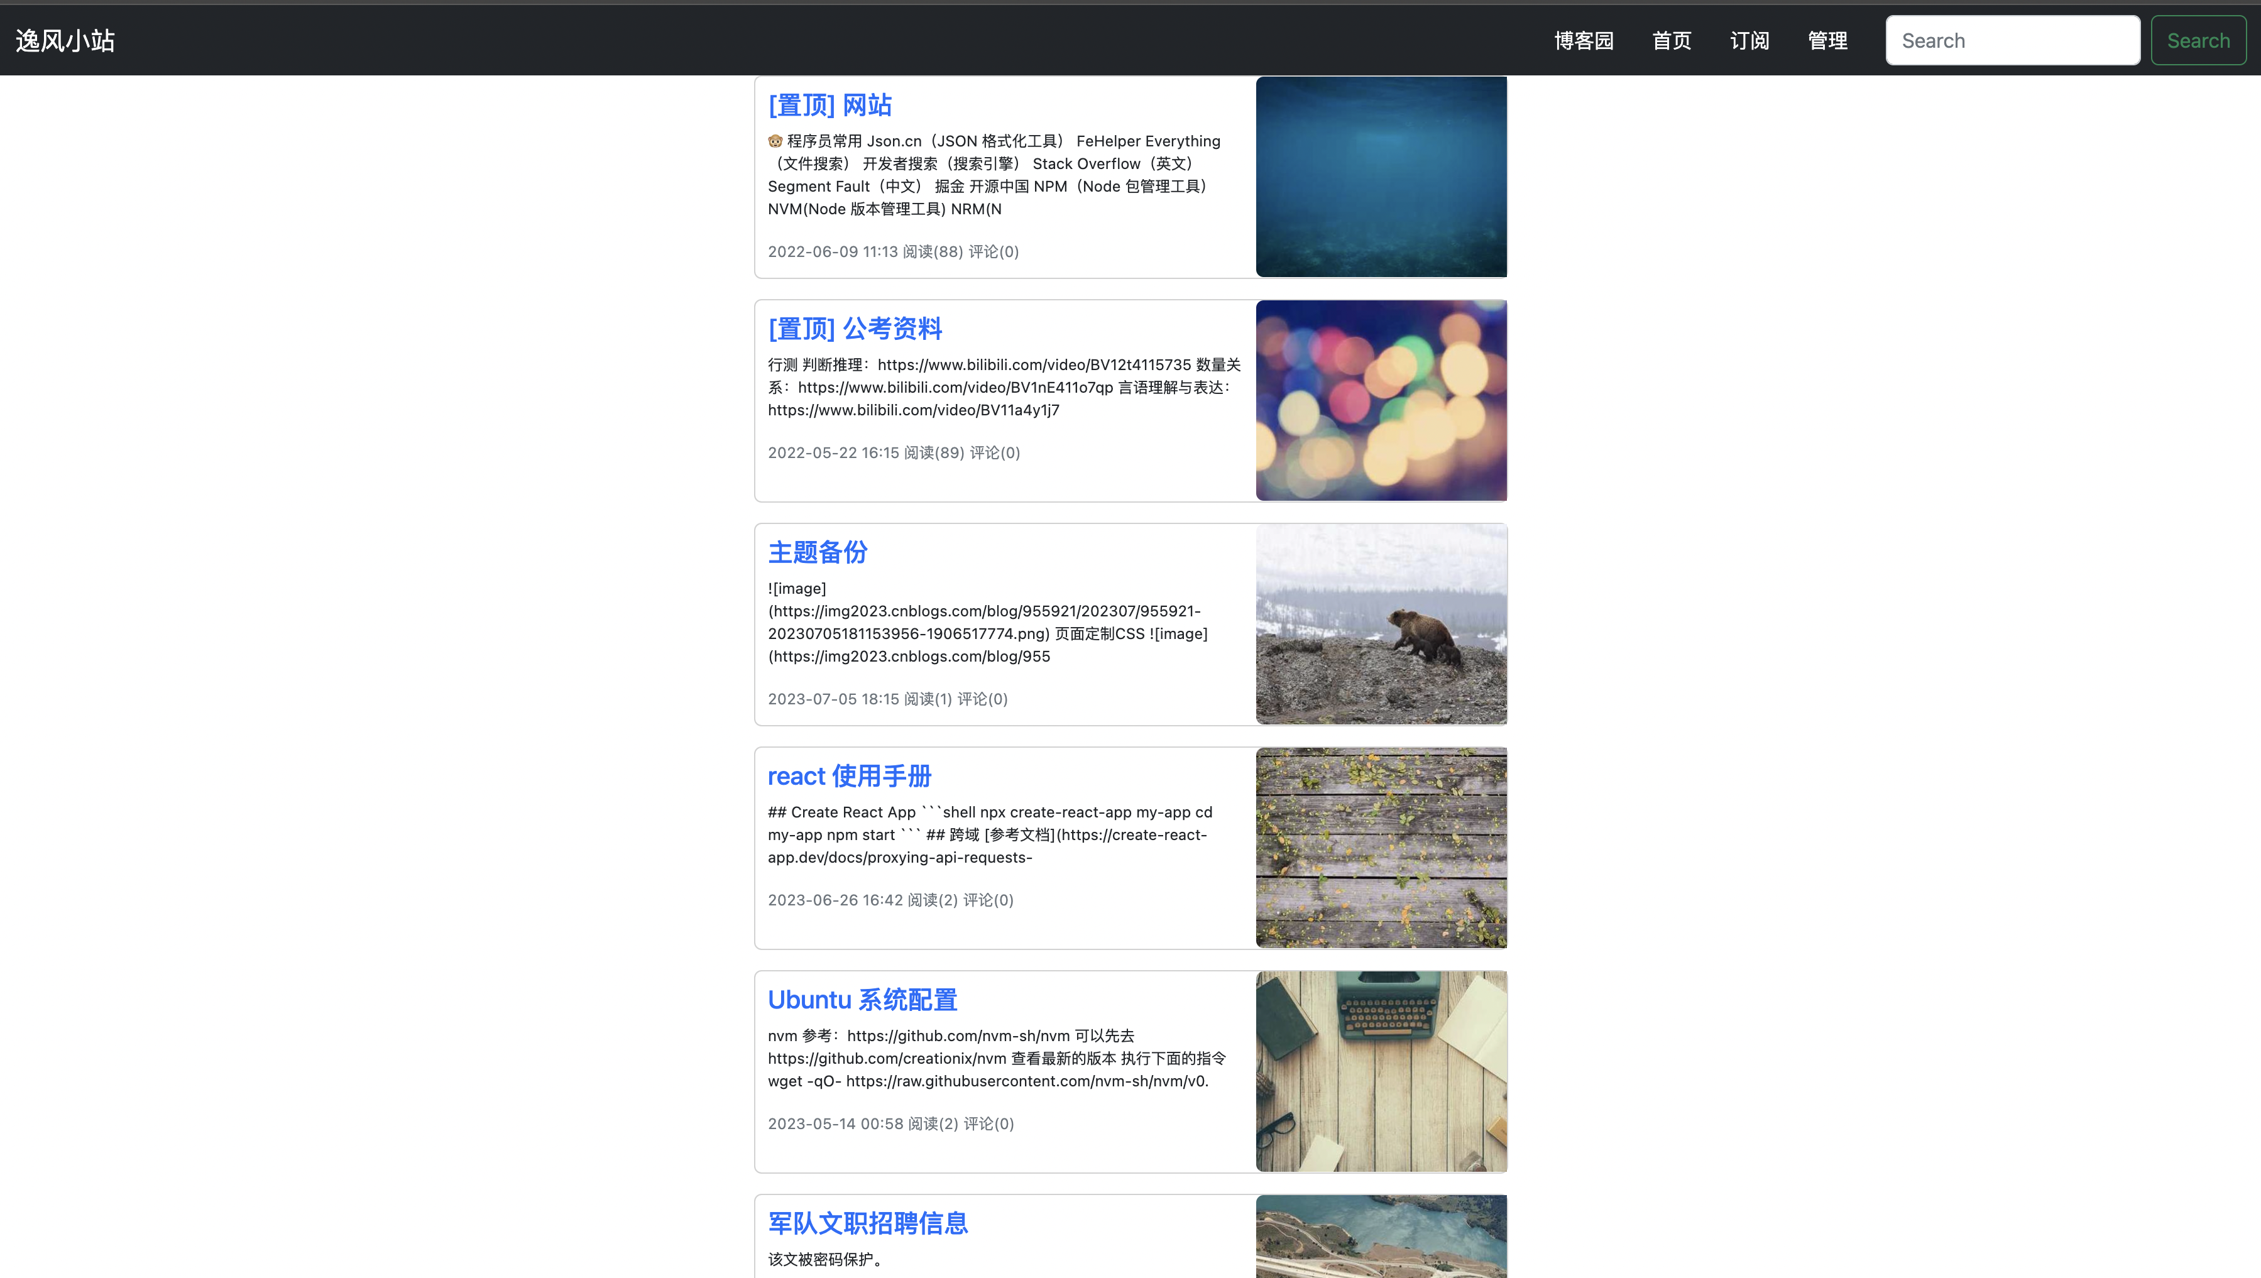Viewport: 2261px width, 1278px height.
Task: Open the 管理 navigation item
Action: pos(1827,40)
